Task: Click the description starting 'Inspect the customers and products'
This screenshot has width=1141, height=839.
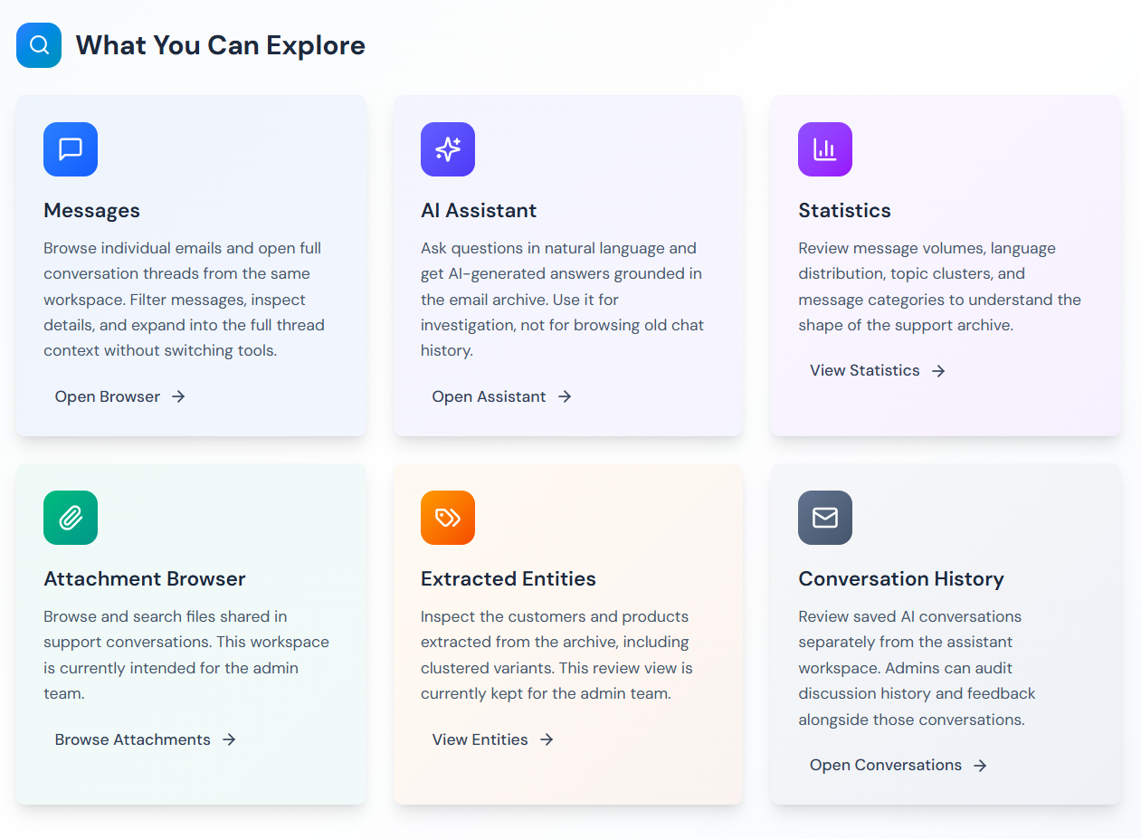Action: pos(556,655)
